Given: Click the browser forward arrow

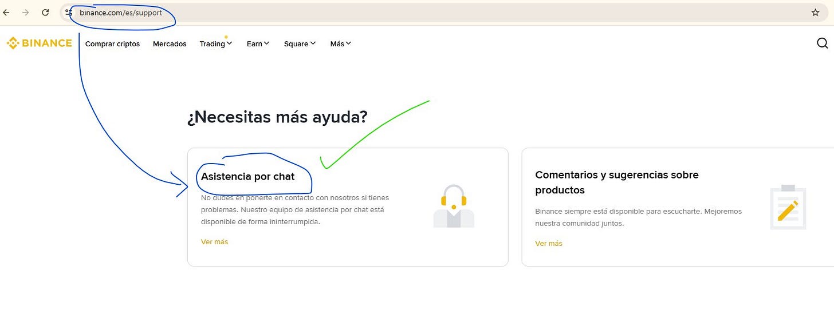Looking at the screenshot, I should pos(25,12).
